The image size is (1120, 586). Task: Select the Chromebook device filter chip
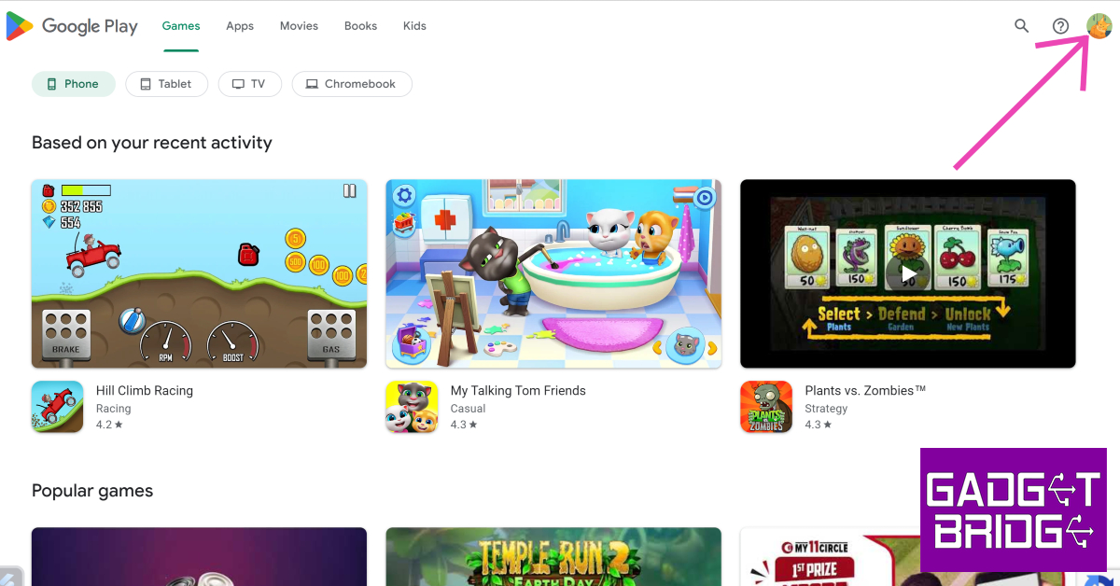352,84
